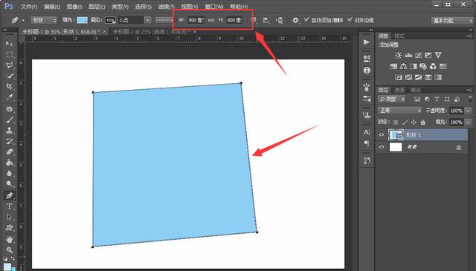Click the link width and height icon
Viewport: 476px width, 271px height.
pyautogui.click(x=211, y=20)
